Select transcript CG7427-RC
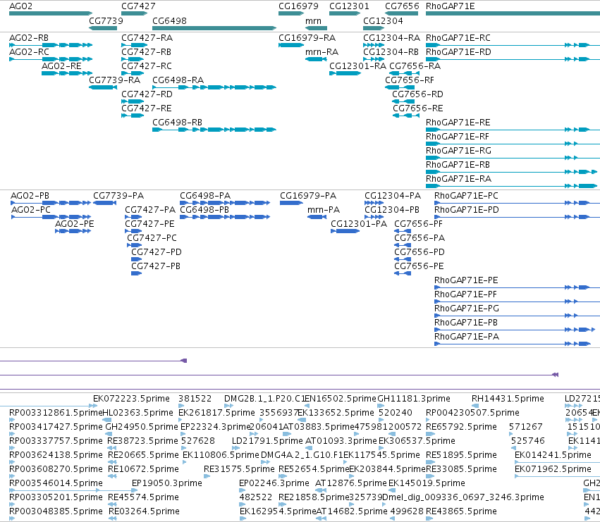600x522 pixels. click(147, 66)
